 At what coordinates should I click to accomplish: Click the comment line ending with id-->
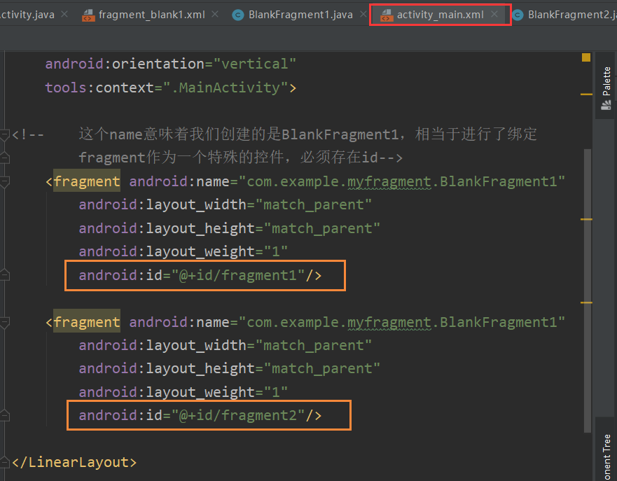[240, 158]
